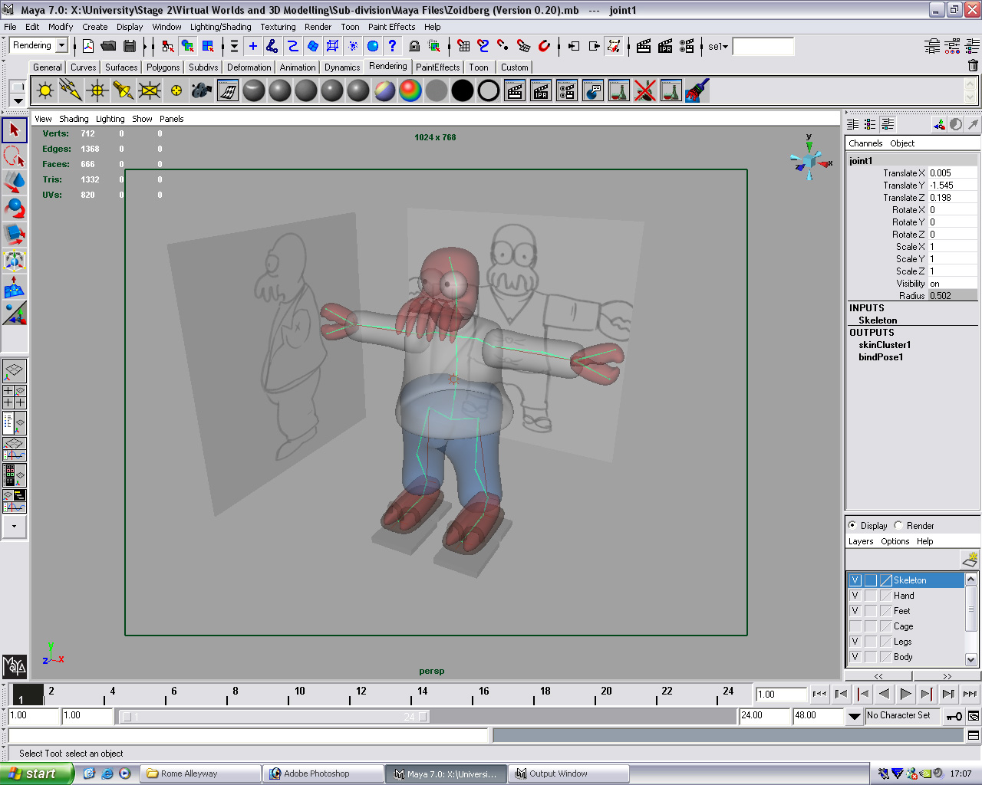Viewport: 982px width, 785px height.
Task: Click the Radius value field
Action: pos(952,296)
